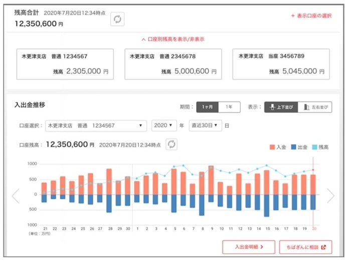Select account card 当座 3456789
This screenshot has width=349, height=261.
point(281,64)
